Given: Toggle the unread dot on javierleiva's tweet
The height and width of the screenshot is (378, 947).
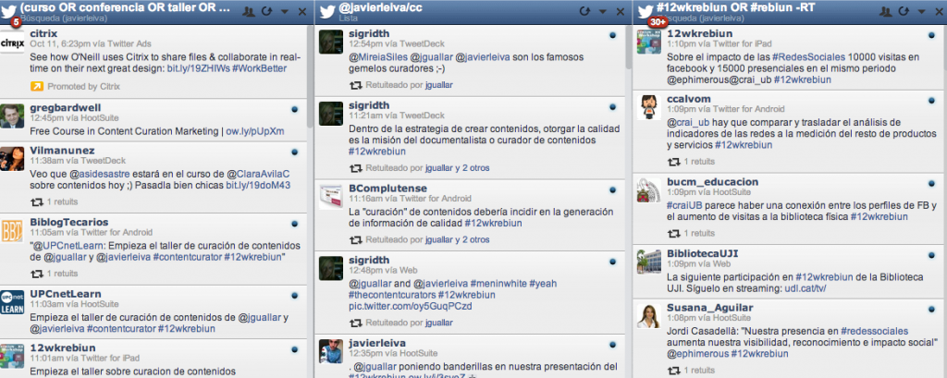Looking at the screenshot, I should [612, 345].
